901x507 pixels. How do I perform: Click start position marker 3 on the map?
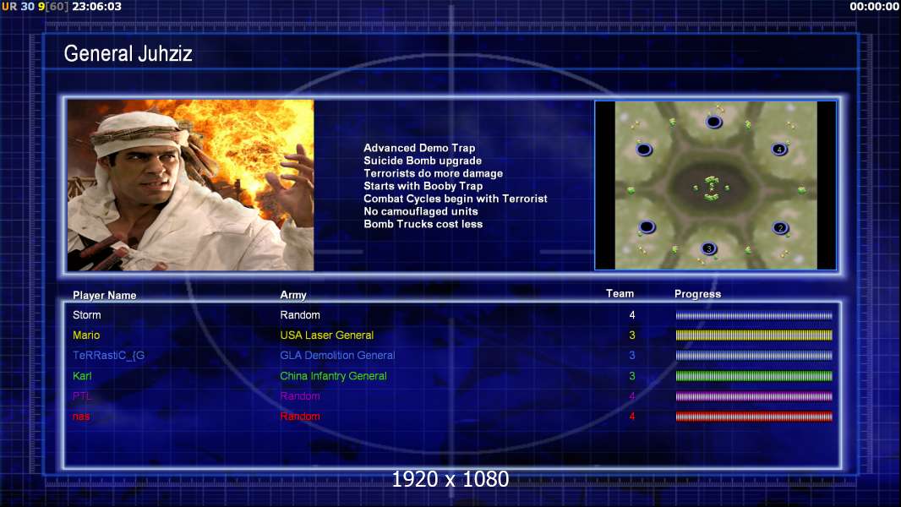(709, 248)
